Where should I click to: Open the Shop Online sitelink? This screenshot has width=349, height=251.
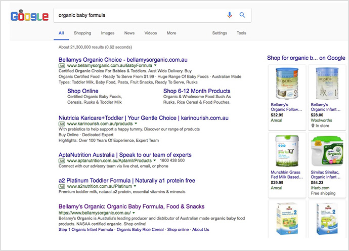coord(83,91)
